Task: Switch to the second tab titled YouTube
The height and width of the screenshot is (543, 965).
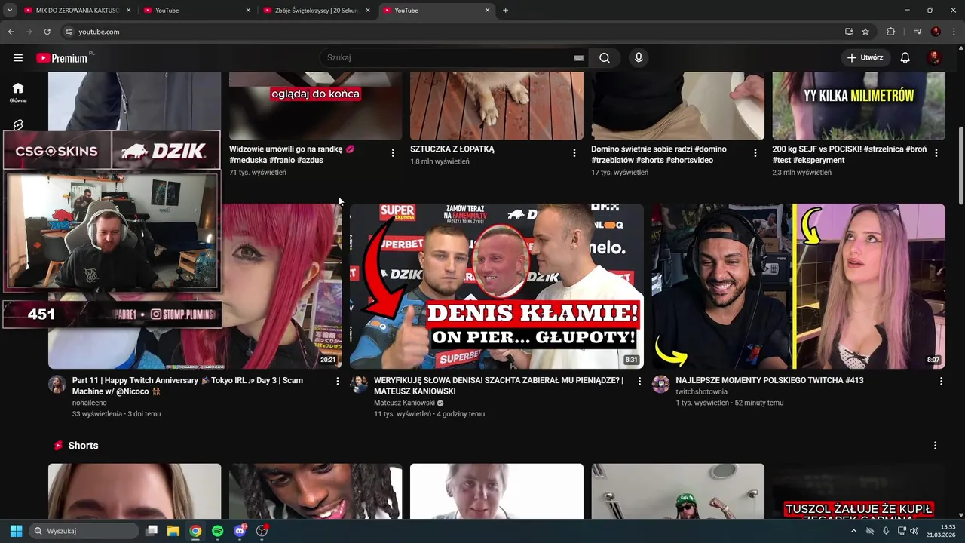Action: (196, 11)
